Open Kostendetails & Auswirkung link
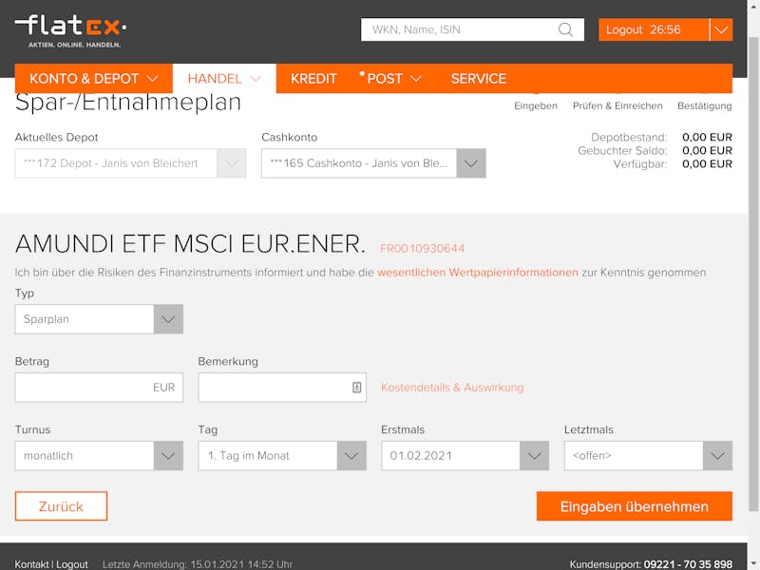This screenshot has height=570, width=760. click(452, 388)
